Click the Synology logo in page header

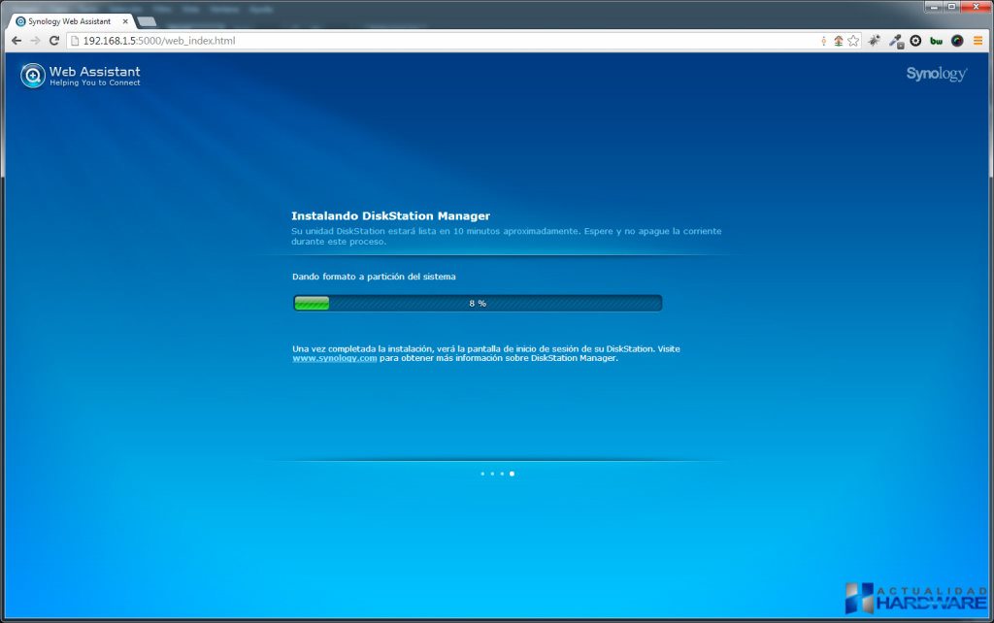click(x=936, y=74)
